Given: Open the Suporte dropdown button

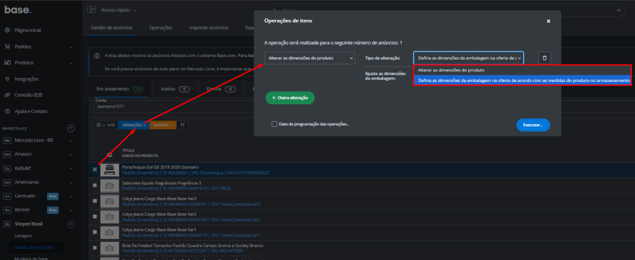Looking at the screenshot, I should (163, 125).
